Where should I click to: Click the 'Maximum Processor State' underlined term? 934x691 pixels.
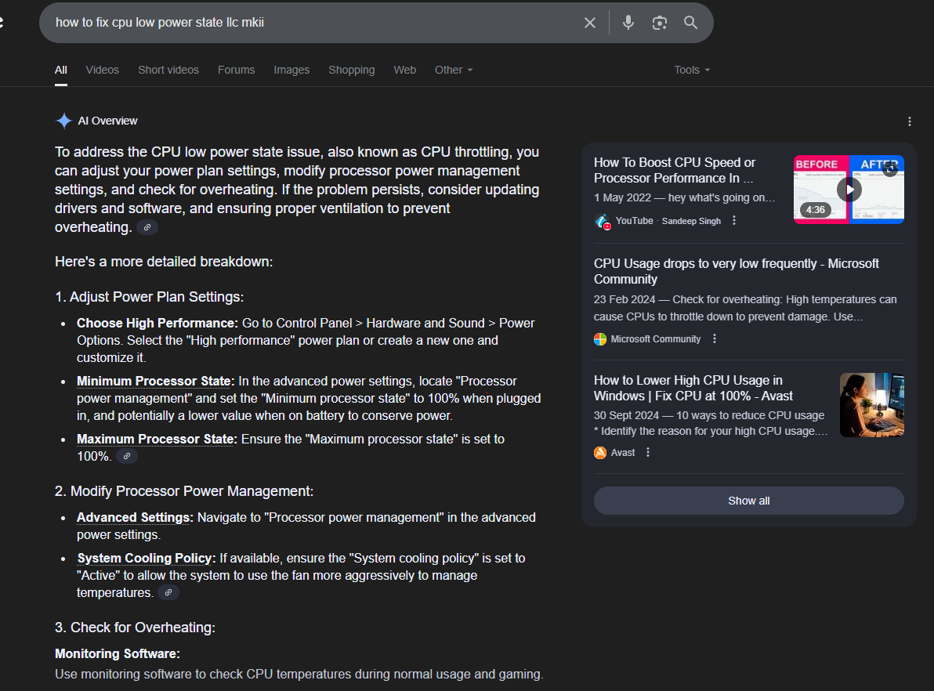(x=157, y=439)
